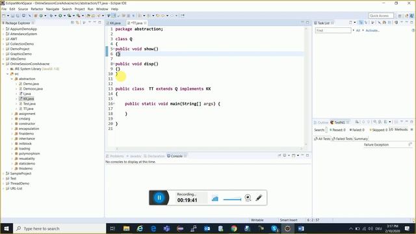The image size is (416, 234).
Task: Open Outlook from the taskbar
Action: click(x=207, y=228)
